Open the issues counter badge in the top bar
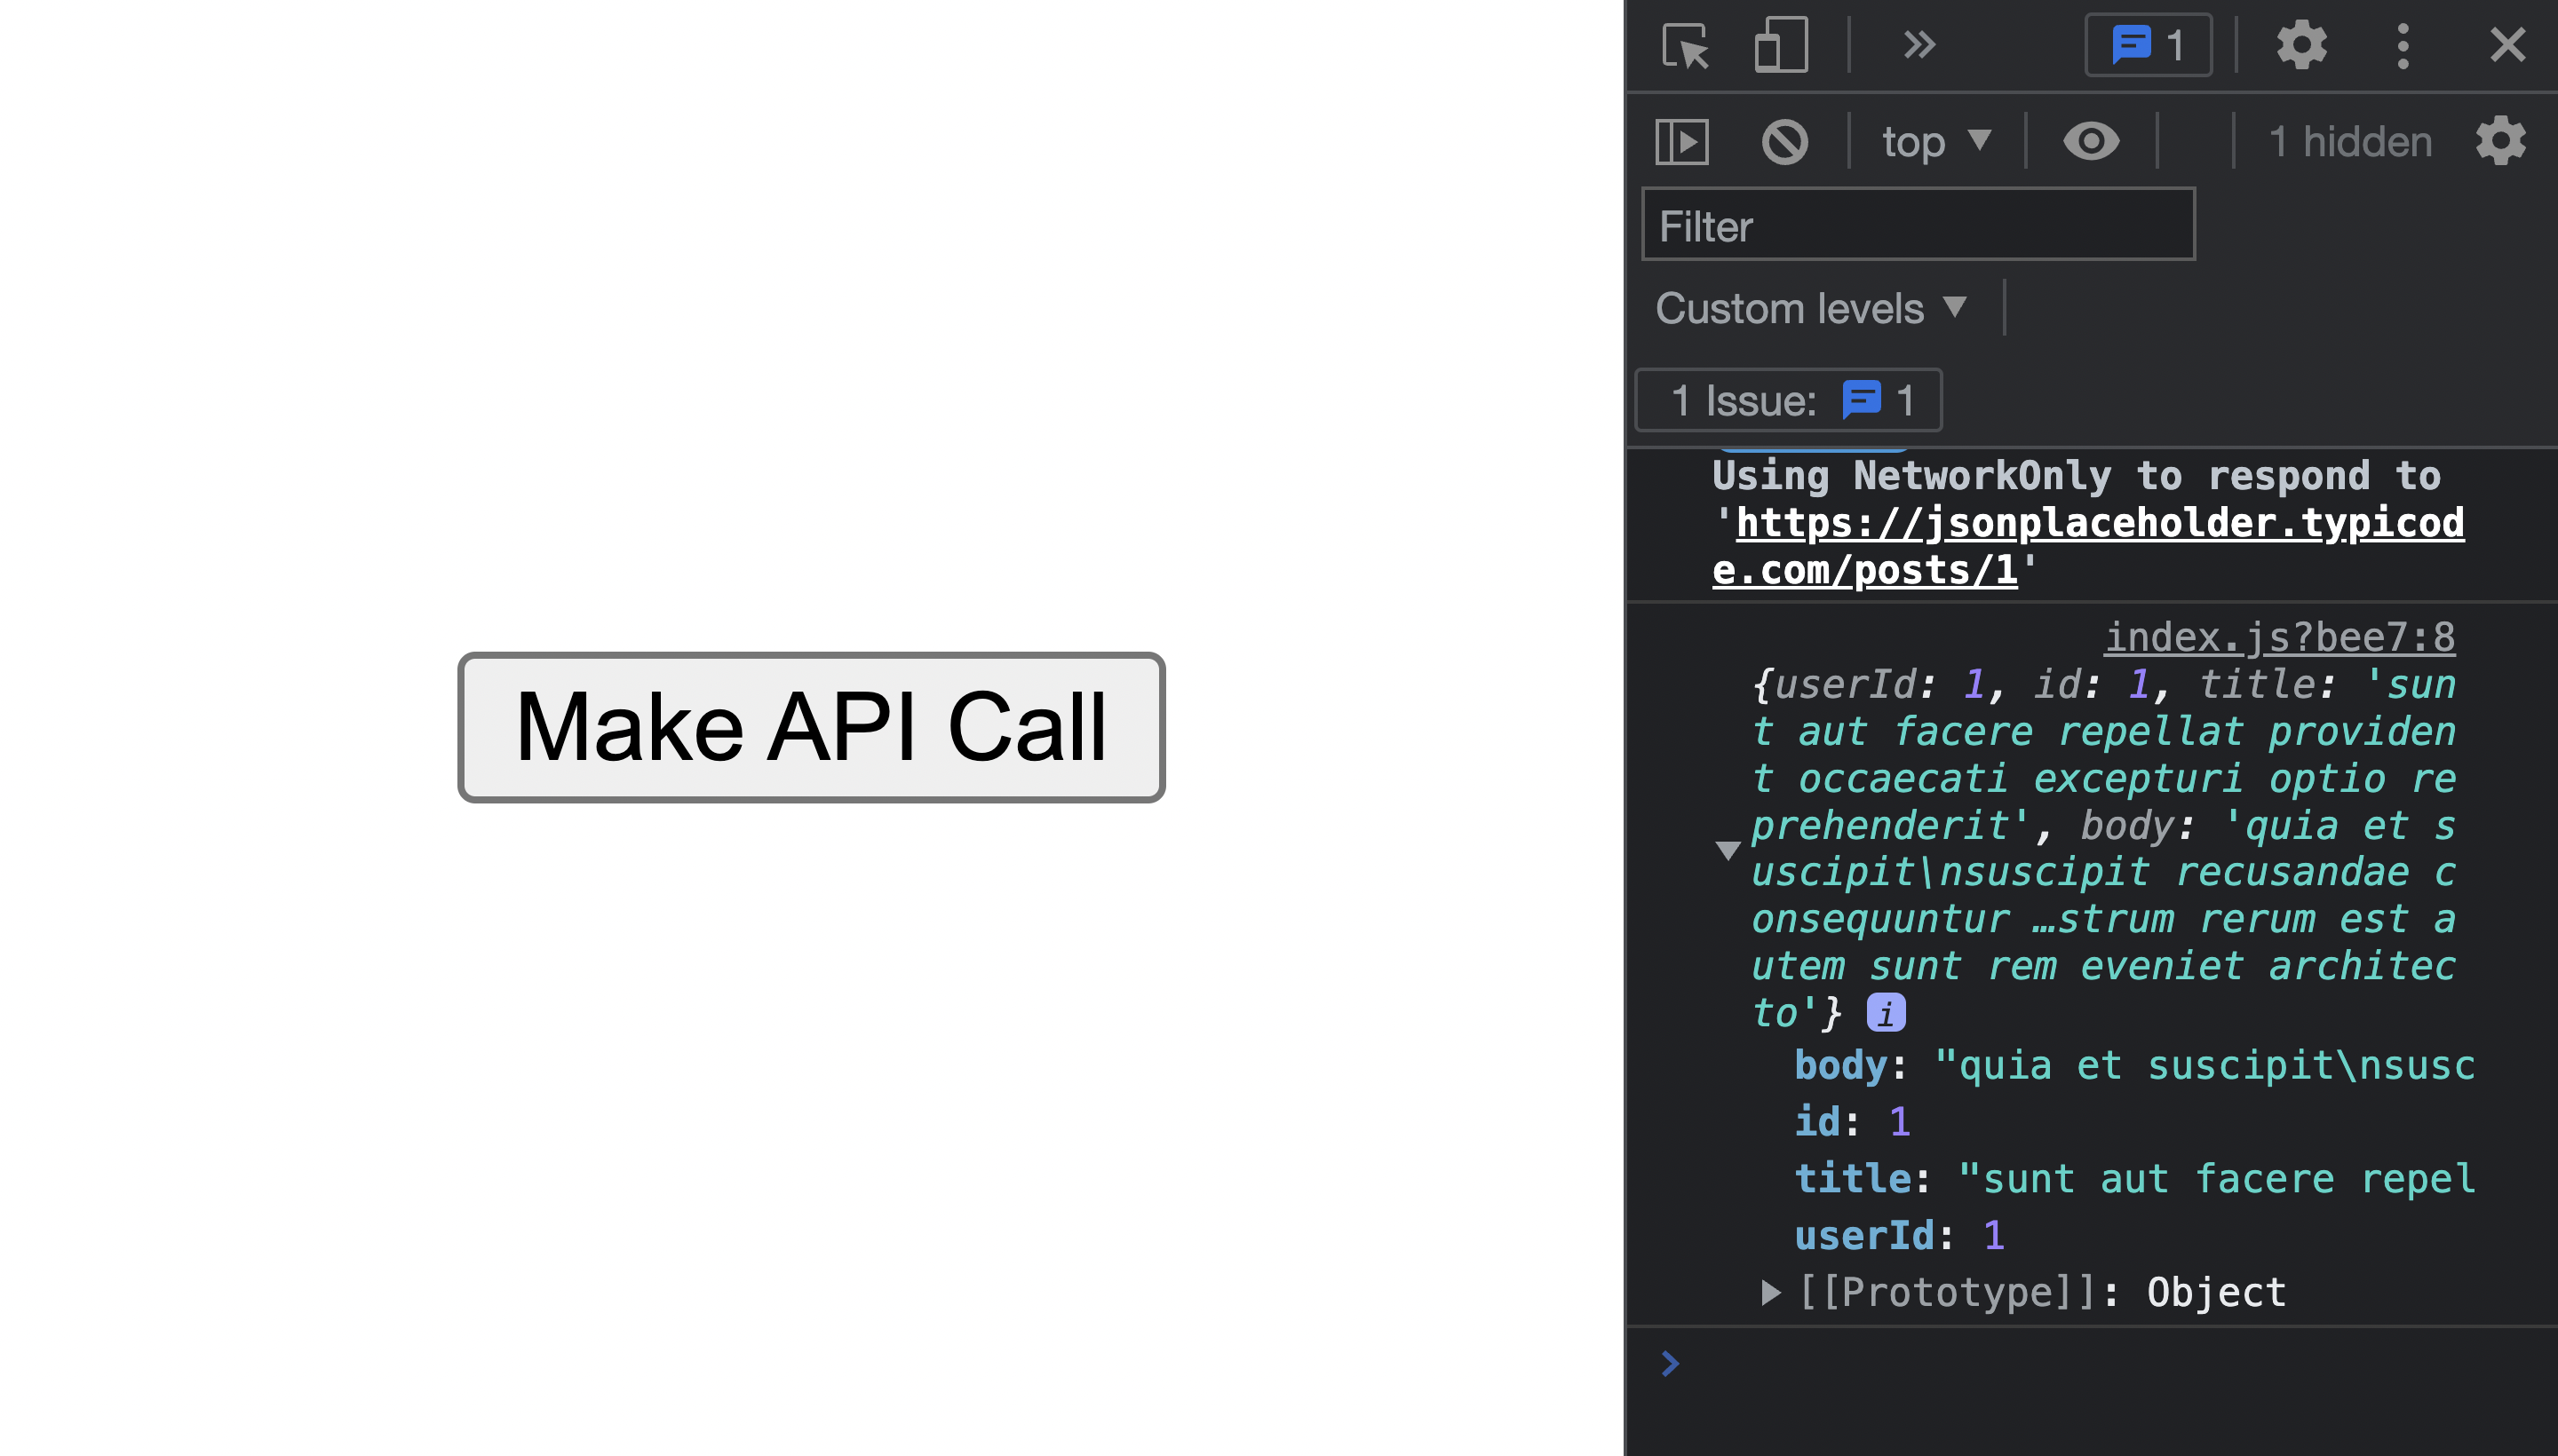Image resolution: width=2558 pixels, height=1456 pixels. click(2148, 45)
